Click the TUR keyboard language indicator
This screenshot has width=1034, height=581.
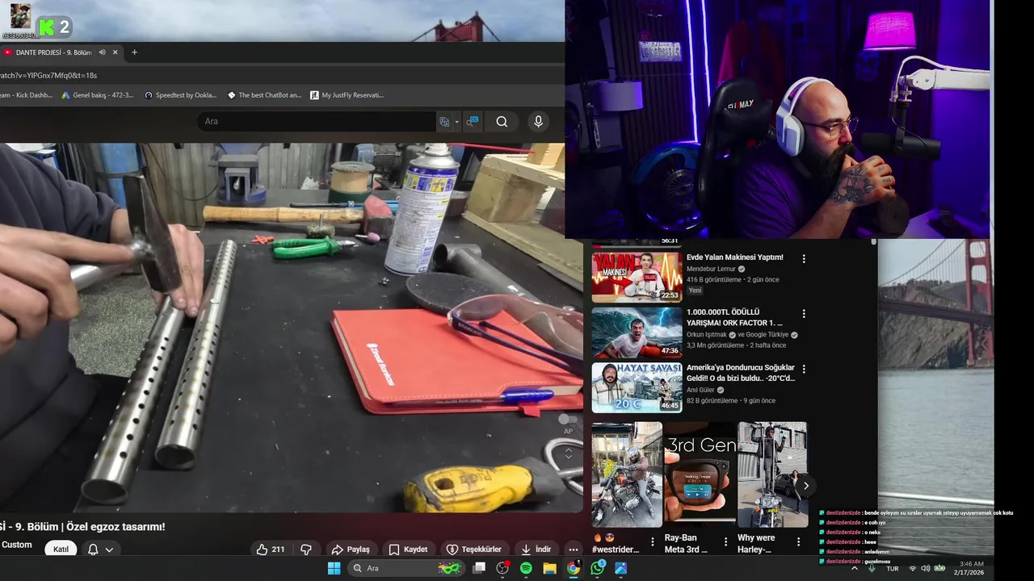893,568
